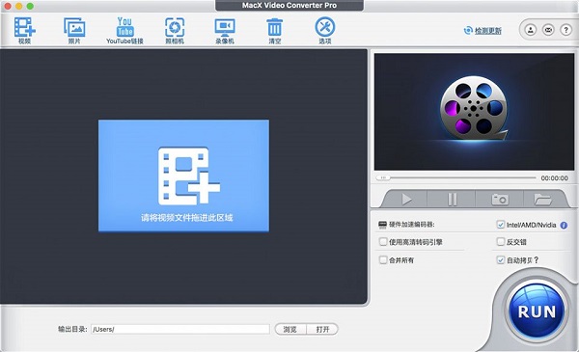The image size is (579, 352).
Task: Toggle the 自动拷贝 checkbox
Action: (x=500, y=260)
